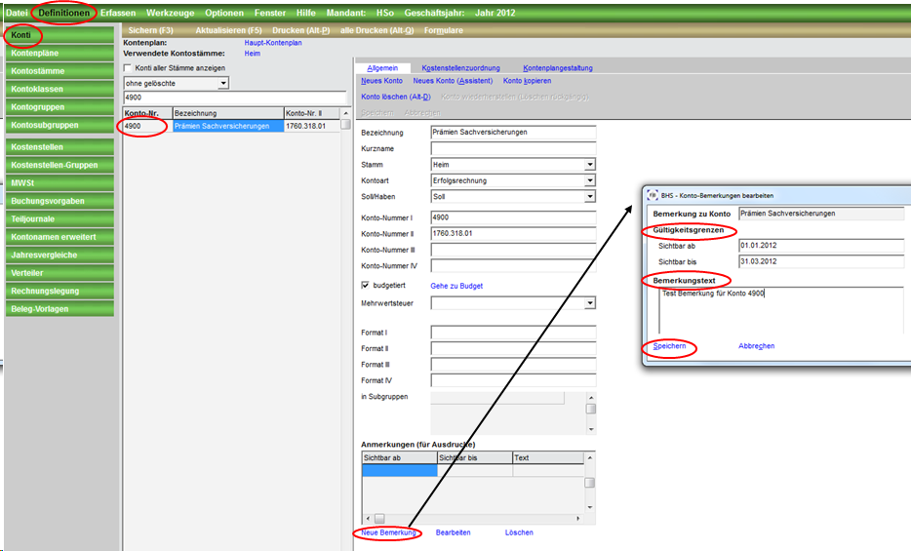The height and width of the screenshot is (551, 911).
Task: Select Kontonamen erweitert in the sidebar
Action: pyautogui.click(x=59, y=237)
